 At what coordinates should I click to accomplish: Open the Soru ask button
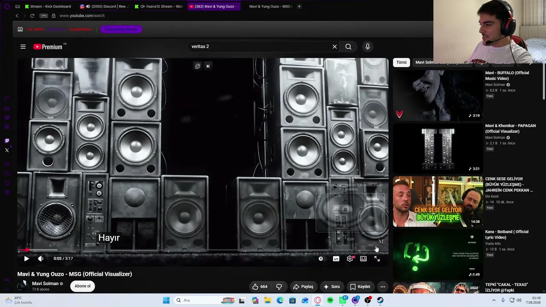pyautogui.click(x=332, y=287)
